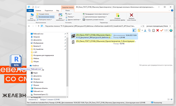Viewport: 176px width, 106px height.
Task: Click the 18,9 КБ result's file icon
Action: (x=73, y=42)
